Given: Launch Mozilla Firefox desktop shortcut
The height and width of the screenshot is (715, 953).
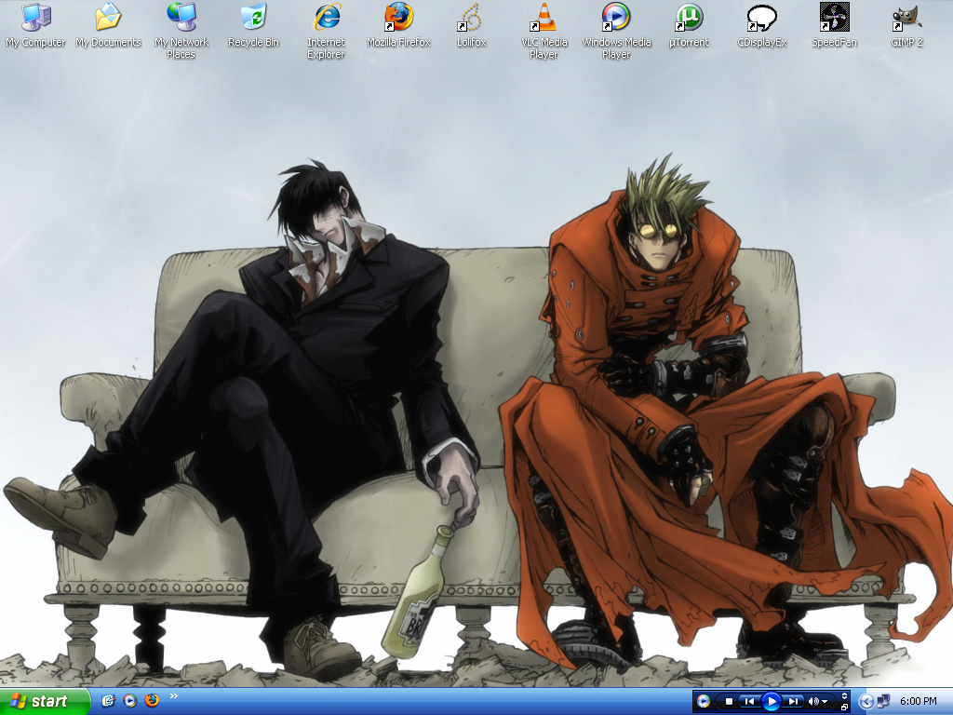Looking at the screenshot, I should [x=398, y=25].
